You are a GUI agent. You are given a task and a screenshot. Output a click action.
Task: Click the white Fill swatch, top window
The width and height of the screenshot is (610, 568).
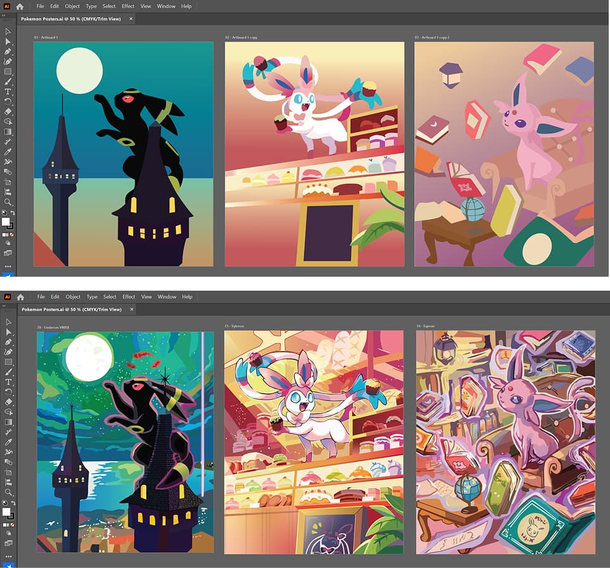pyautogui.click(x=6, y=222)
